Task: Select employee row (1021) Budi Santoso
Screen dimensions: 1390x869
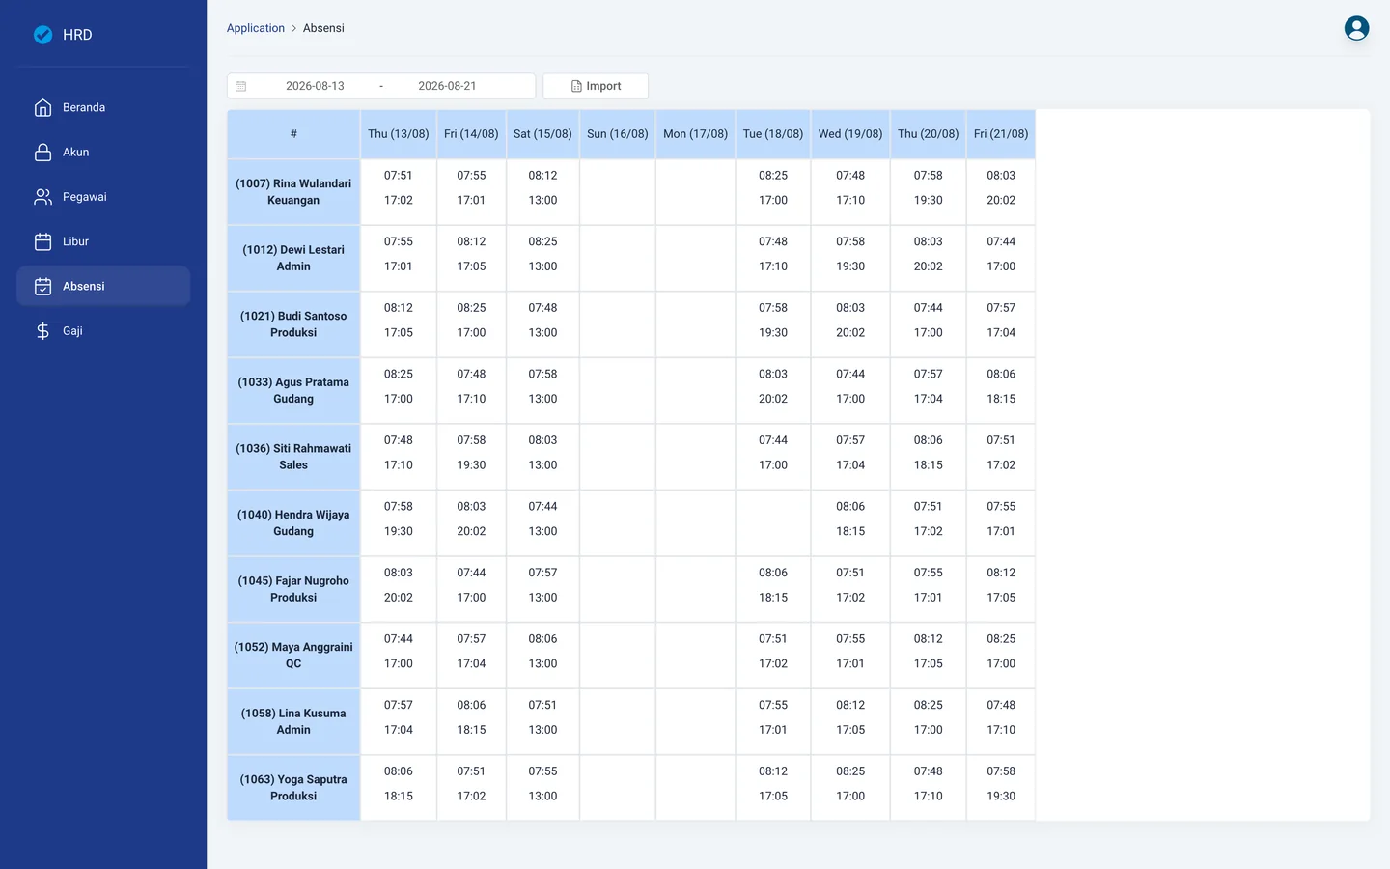Action: pos(293,324)
